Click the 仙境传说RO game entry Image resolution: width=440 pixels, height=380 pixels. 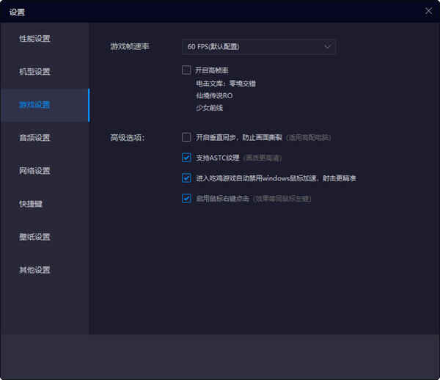[x=214, y=95]
